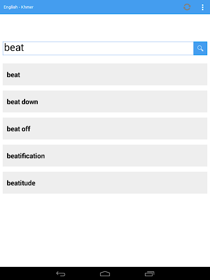The width and height of the screenshot is (210, 280).
Task: Click the blue magnifier search button
Action: [x=200, y=48]
